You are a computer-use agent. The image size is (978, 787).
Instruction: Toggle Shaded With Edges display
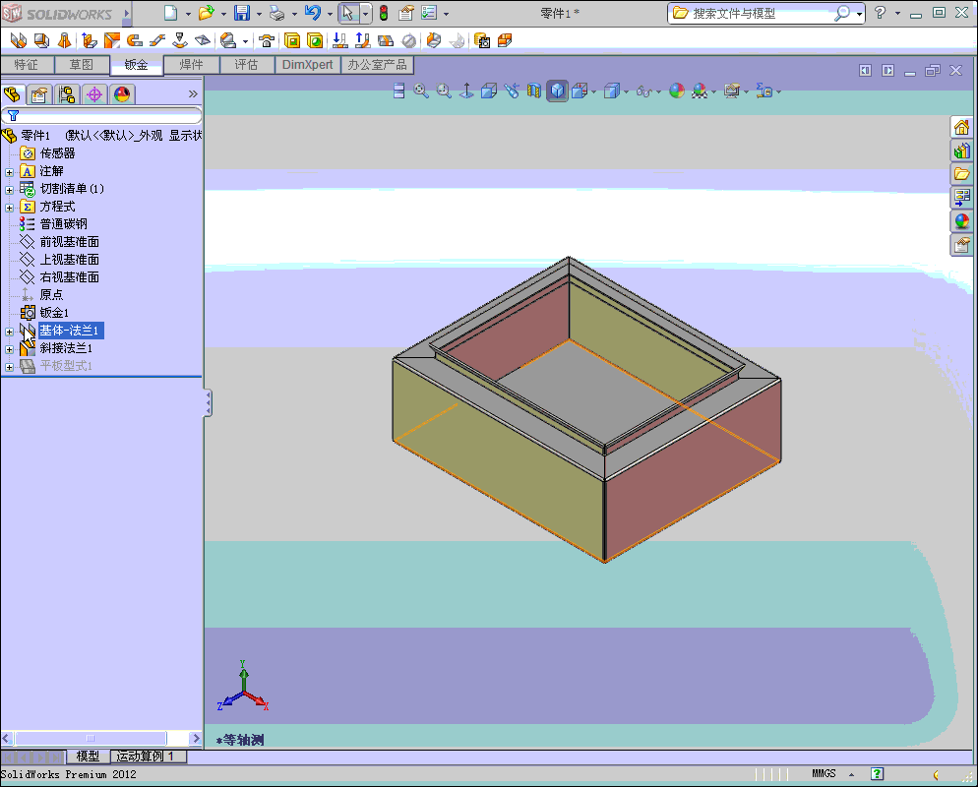[x=558, y=91]
